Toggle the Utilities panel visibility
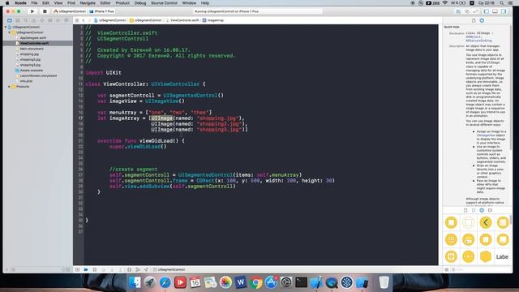 click(504, 11)
